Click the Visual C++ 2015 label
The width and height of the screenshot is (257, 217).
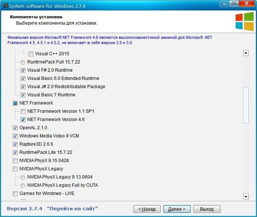[52, 54]
